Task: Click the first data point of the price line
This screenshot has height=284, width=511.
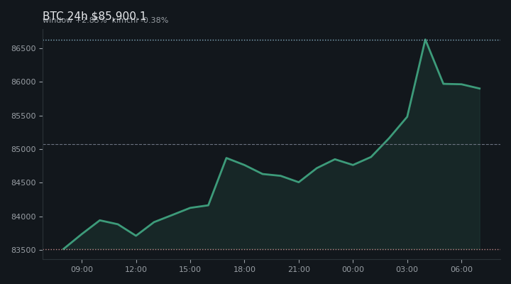Action: [x=64, y=249]
